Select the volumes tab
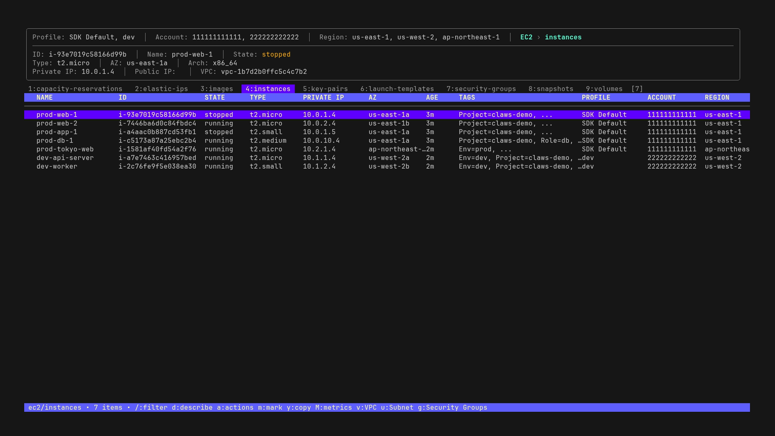 604,89
